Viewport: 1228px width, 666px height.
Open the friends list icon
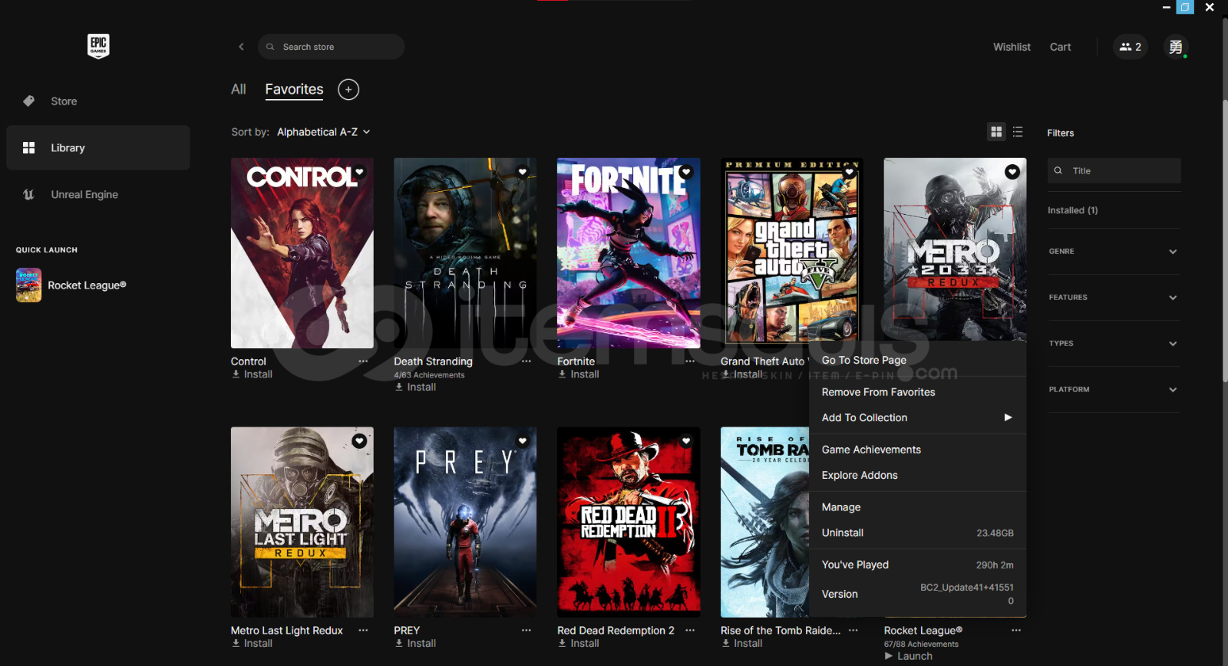coord(1131,47)
